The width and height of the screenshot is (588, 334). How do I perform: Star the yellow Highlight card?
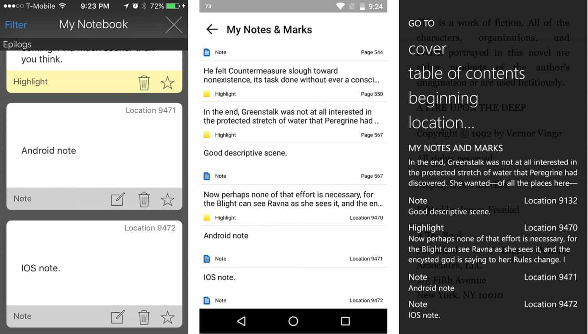pos(167,82)
